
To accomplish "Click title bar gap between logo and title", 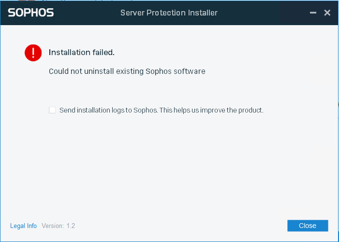I will pos(87,13).
